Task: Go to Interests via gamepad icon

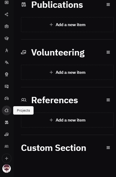Action: pyautogui.click(x=7, y=98)
